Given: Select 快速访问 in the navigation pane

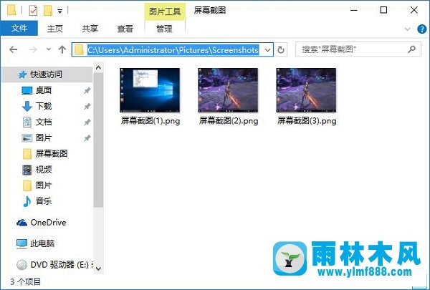Looking at the screenshot, I should [x=47, y=74].
